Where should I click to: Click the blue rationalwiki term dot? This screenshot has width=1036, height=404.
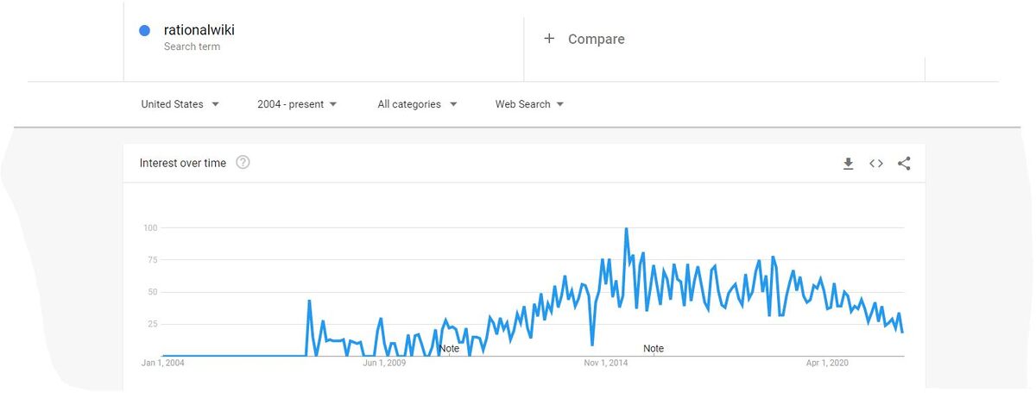tap(145, 31)
